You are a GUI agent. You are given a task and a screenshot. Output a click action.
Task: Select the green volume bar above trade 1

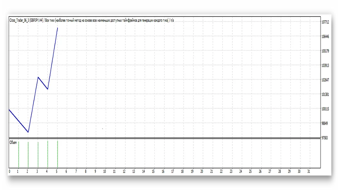(x=19, y=154)
